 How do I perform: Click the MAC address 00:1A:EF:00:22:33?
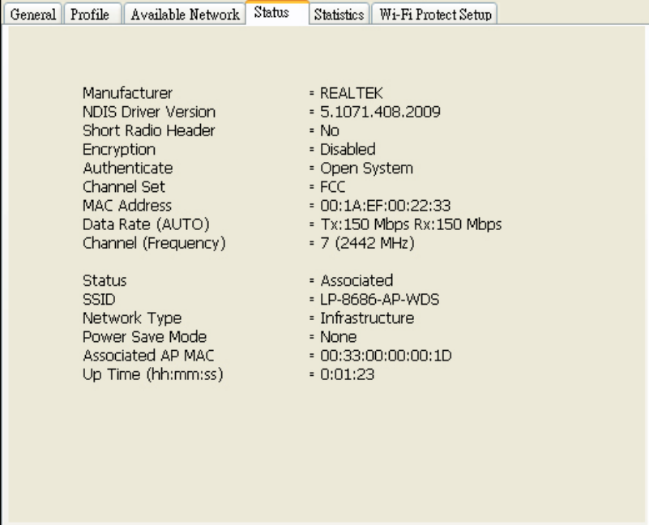[381, 206]
